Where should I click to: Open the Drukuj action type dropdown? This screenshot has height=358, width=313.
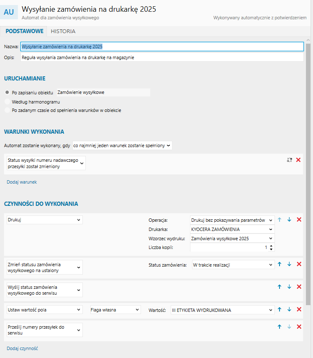(45, 220)
